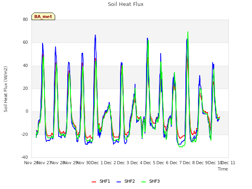This screenshot has width=252, height=189.
Task: Click the blue SHF2 legend color marker
Action: pyautogui.click(x=119, y=182)
